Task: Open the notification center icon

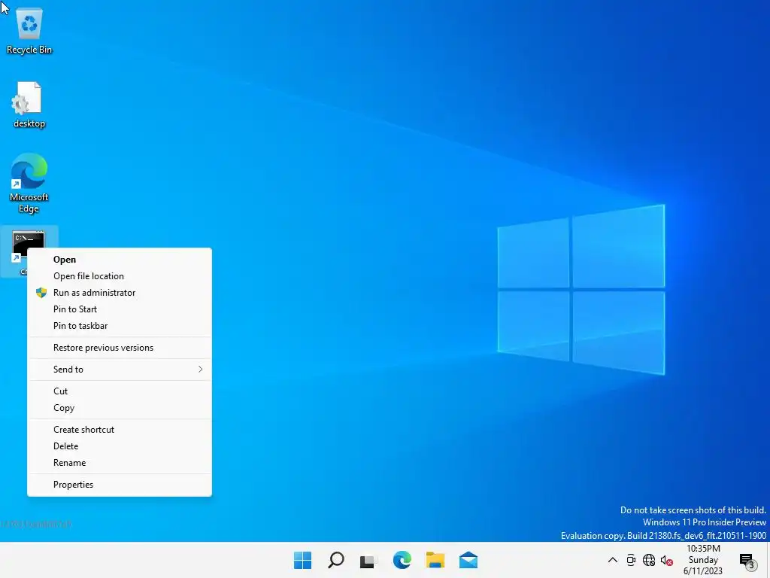Action: coord(747,560)
